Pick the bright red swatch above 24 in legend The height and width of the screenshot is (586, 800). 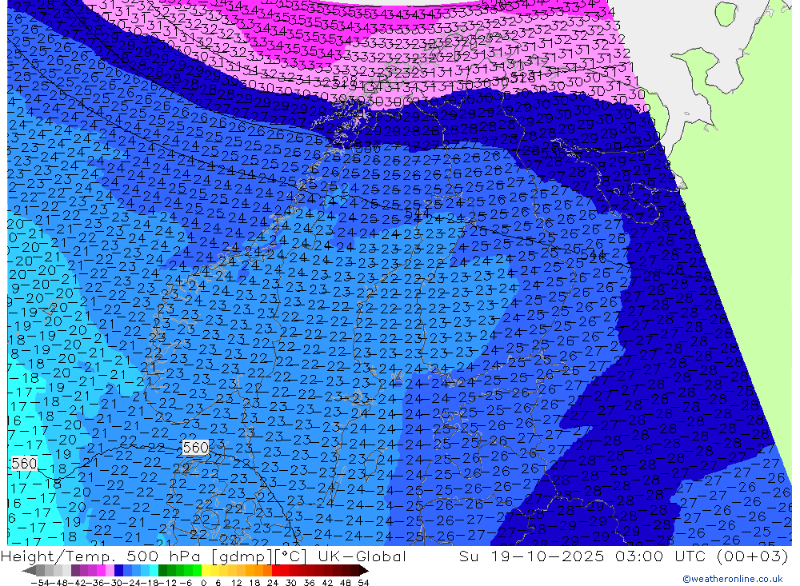click(x=276, y=570)
